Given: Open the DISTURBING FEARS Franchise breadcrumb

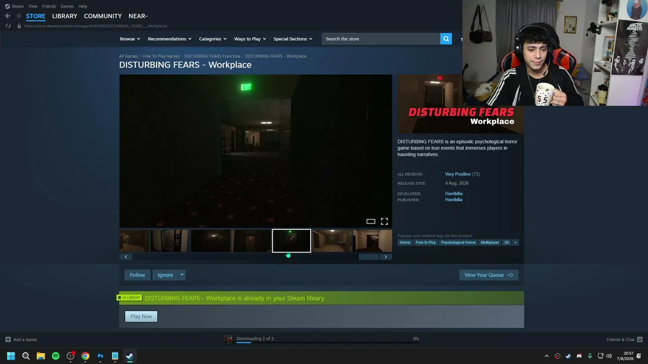Looking at the screenshot, I should click(212, 56).
